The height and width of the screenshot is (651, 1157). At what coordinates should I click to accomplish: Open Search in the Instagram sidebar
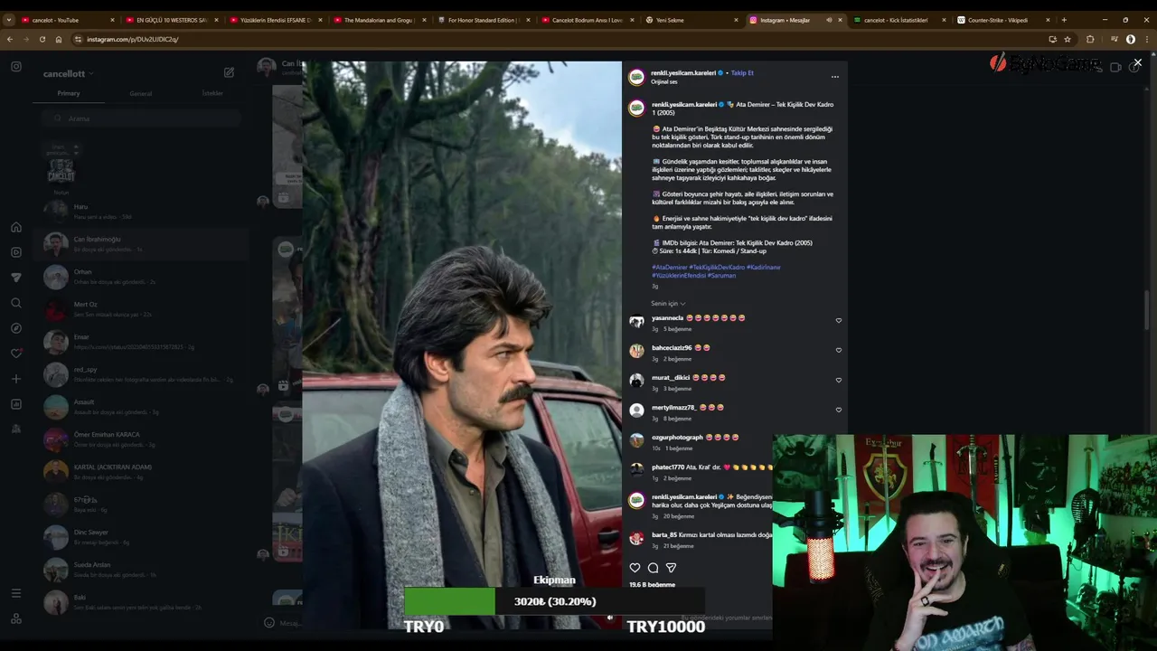16,303
